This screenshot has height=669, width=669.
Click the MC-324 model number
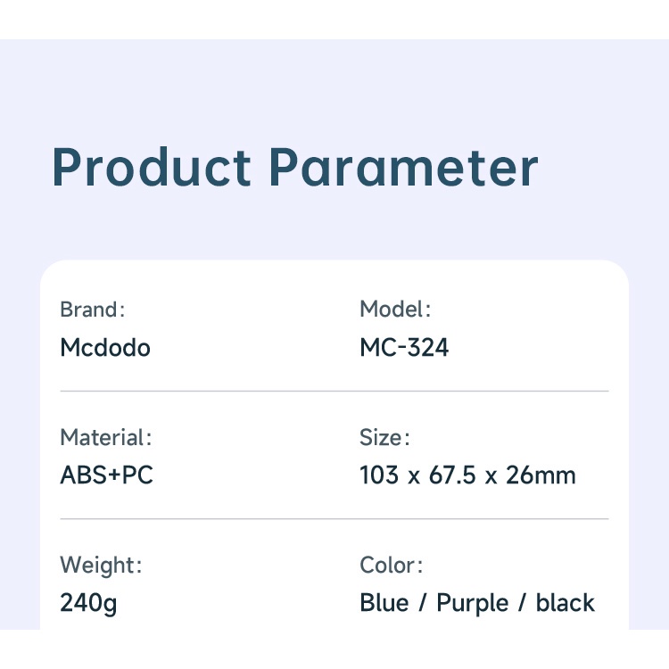coord(404,347)
